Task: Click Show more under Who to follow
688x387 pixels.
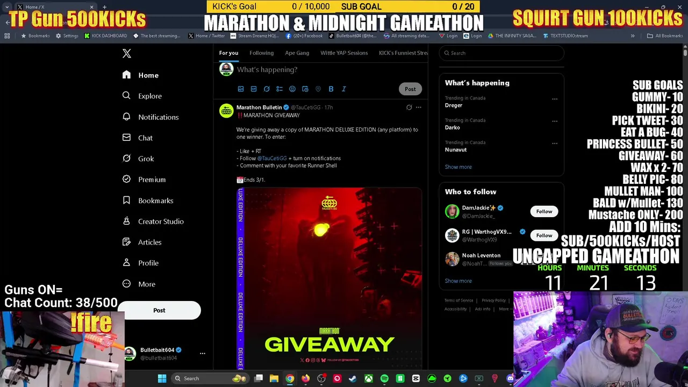Action: pos(458,281)
